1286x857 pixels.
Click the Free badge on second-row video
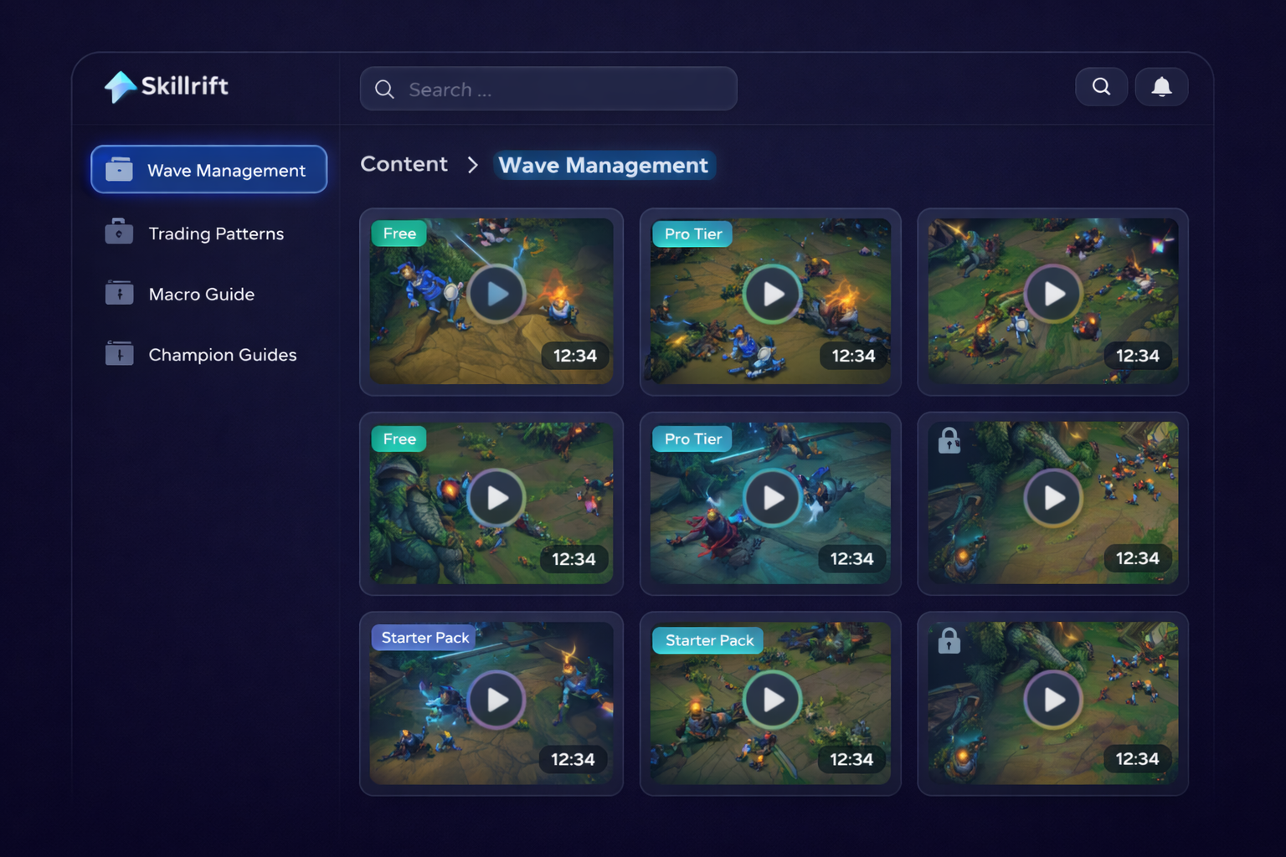pyautogui.click(x=399, y=439)
